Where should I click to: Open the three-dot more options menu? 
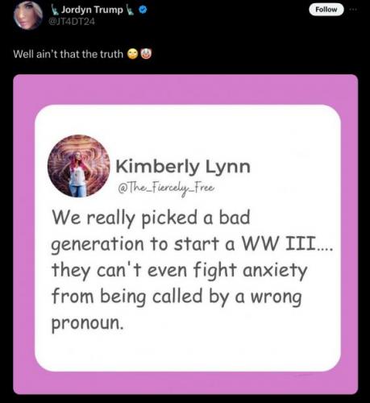click(x=353, y=10)
